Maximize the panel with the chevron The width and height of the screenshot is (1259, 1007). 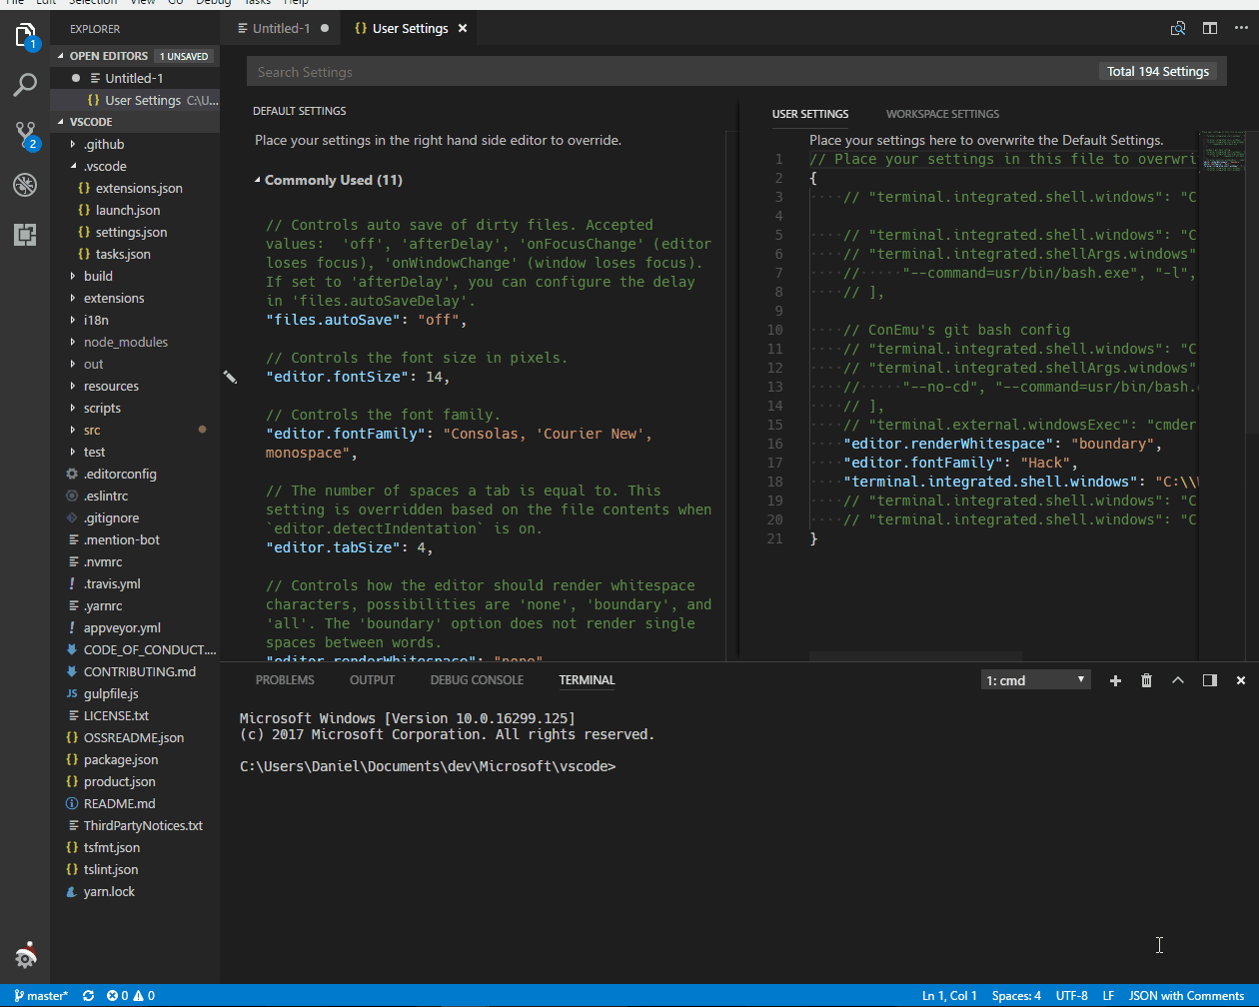pyautogui.click(x=1178, y=680)
